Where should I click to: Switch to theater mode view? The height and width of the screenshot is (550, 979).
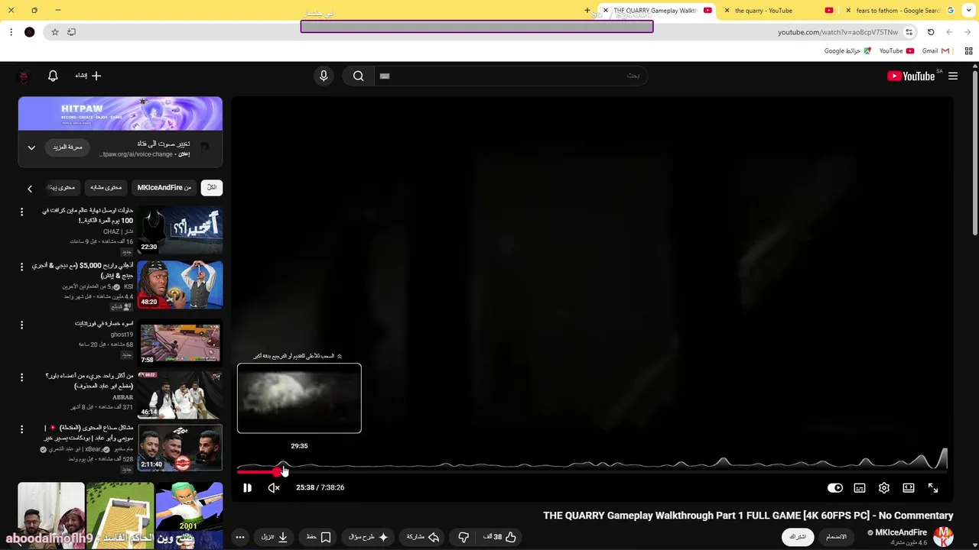pos(909,487)
